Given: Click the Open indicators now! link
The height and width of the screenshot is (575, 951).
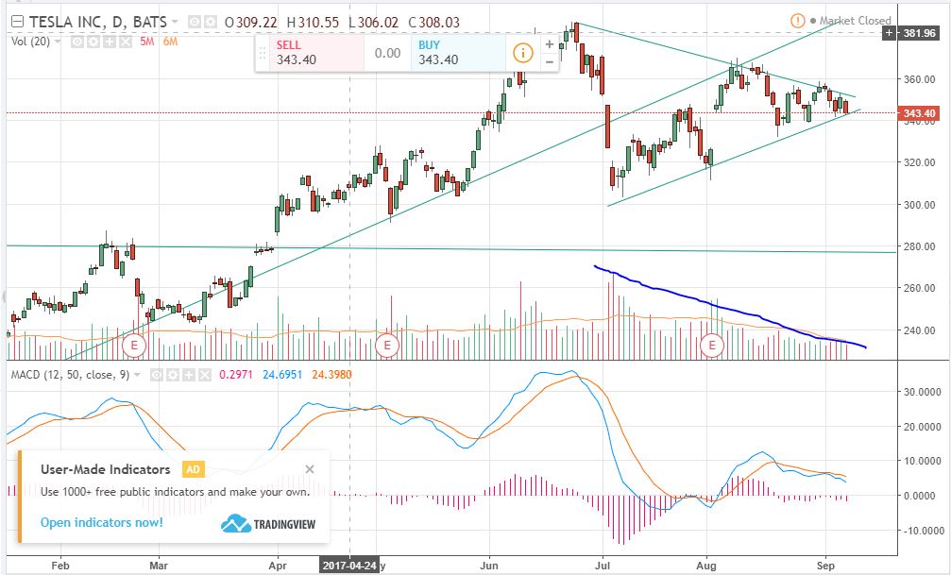Looking at the screenshot, I should [102, 522].
